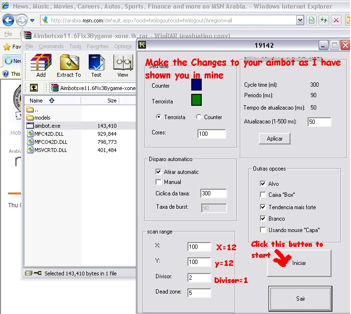Click the Aplicar button

click(274, 139)
